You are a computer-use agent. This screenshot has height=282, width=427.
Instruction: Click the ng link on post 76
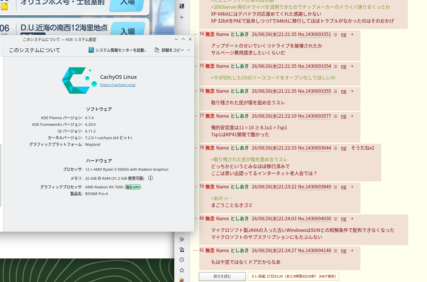coord(344,91)
